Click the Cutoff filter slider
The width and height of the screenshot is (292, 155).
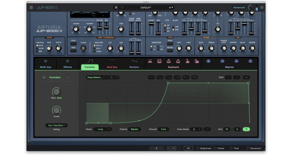tap(151, 28)
